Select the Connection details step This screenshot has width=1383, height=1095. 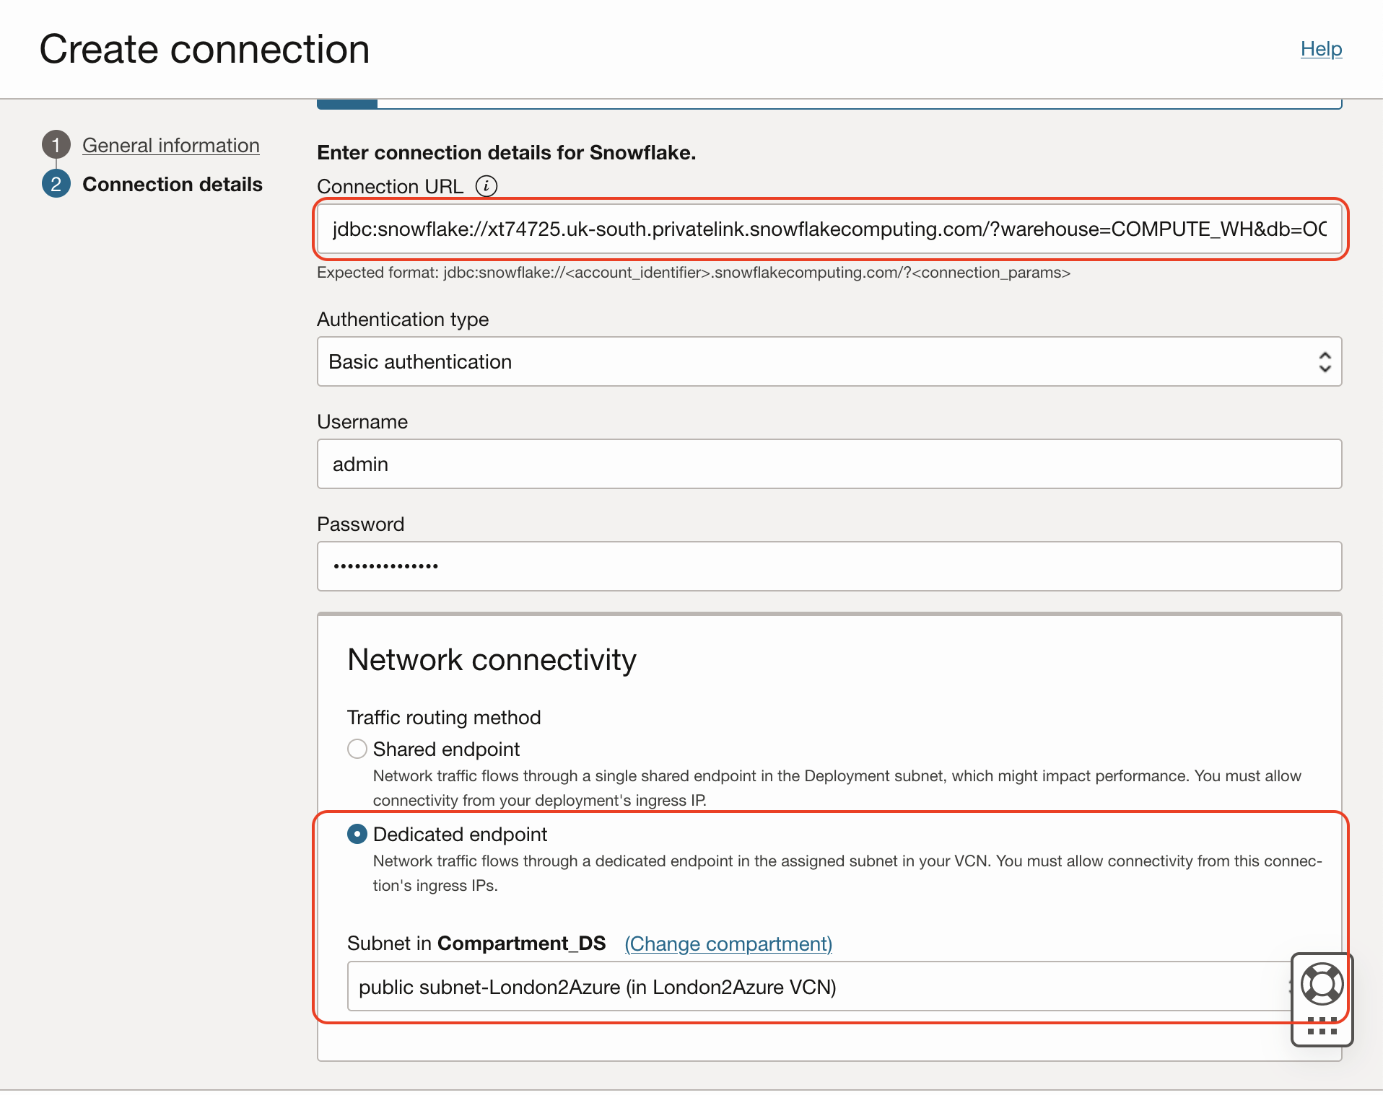coord(173,184)
